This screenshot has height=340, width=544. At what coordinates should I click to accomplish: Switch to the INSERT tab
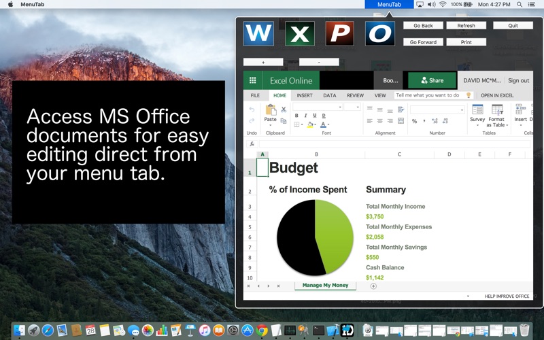pos(304,95)
